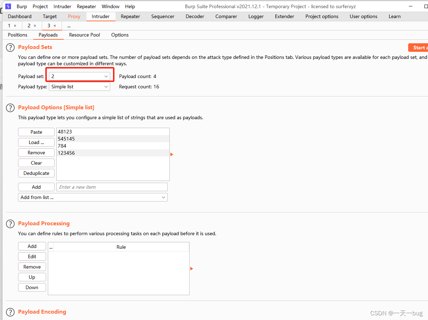
Task: Open the Project options tab
Action: coord(322,16)
